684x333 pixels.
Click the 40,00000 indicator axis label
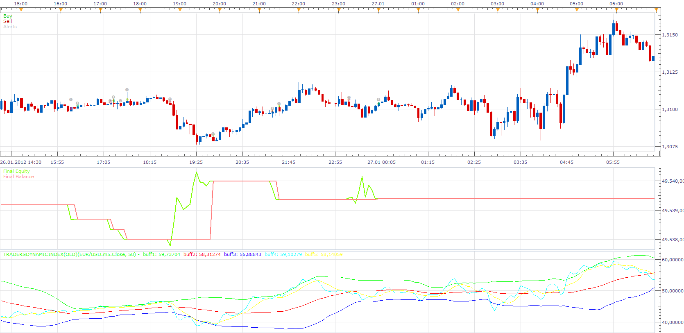click(x=673, y=322)
